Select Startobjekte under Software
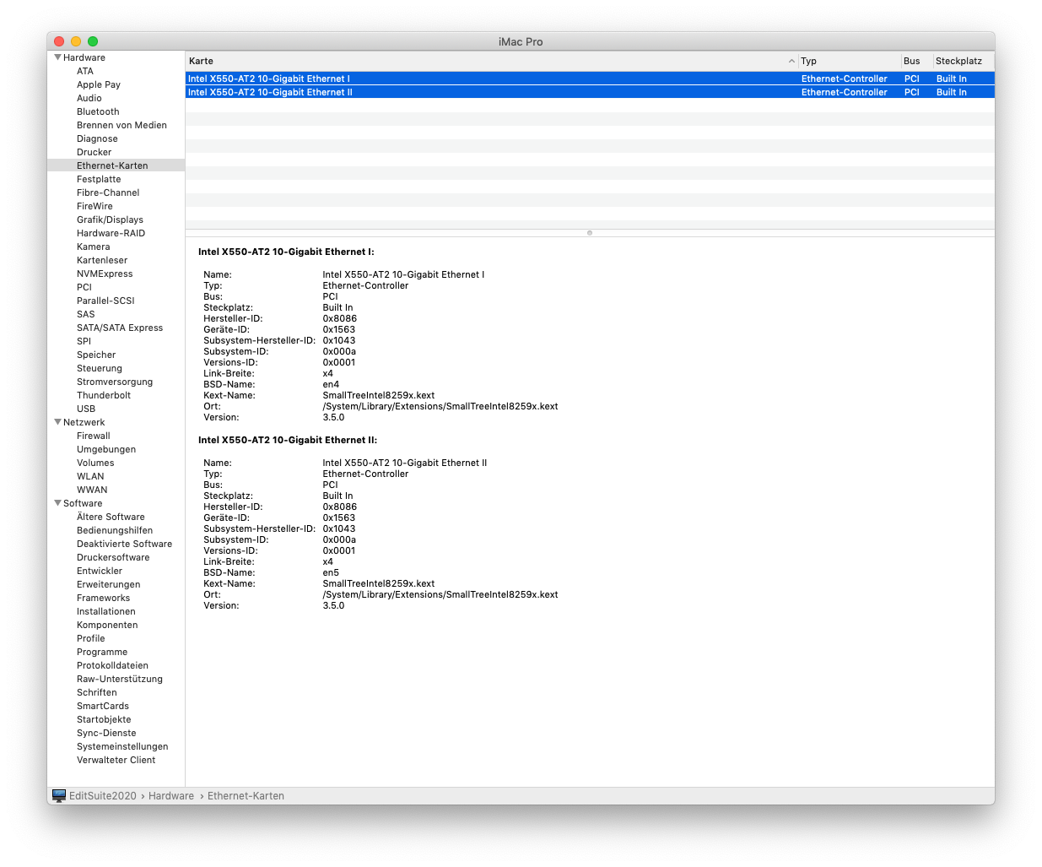The width and height of the screenshot is (1042, 867). [104, 719]
